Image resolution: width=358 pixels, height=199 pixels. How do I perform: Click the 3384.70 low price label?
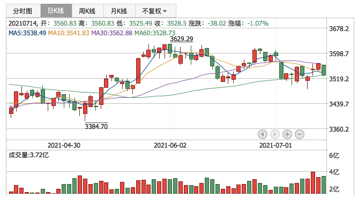[96, 126]
